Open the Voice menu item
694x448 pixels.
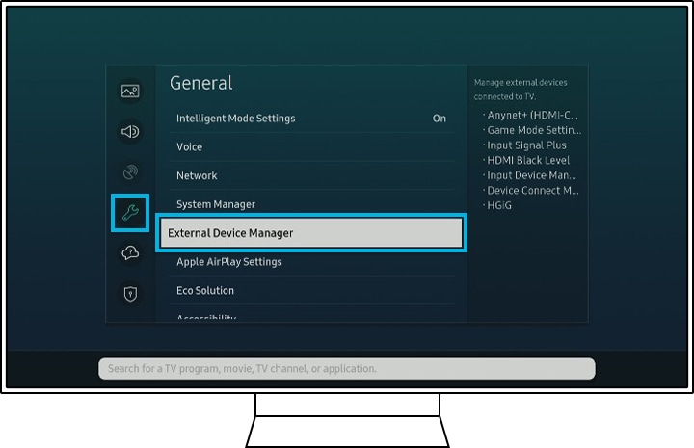[x=311, y=146]
